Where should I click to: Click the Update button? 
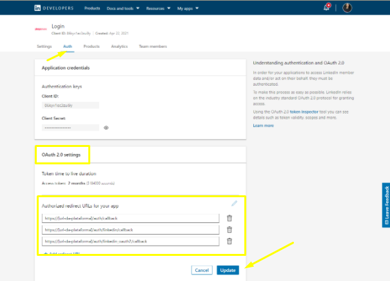228,270
